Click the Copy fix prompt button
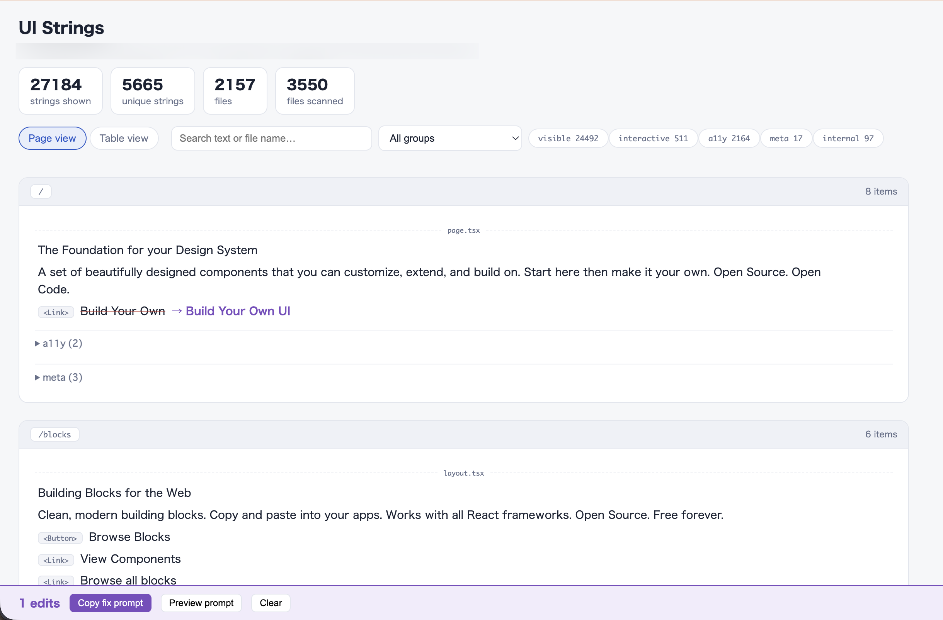 click(x=111, y=603)
